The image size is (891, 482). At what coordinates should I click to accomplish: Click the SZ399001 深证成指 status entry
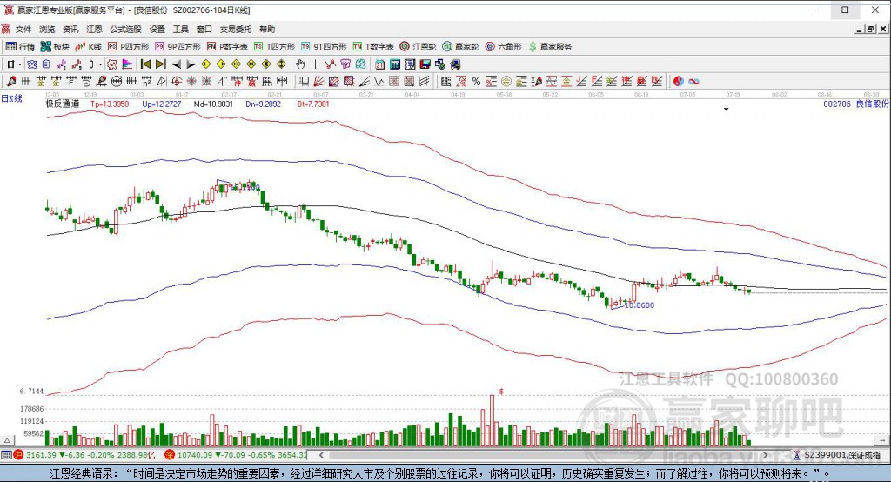[836, 455]
